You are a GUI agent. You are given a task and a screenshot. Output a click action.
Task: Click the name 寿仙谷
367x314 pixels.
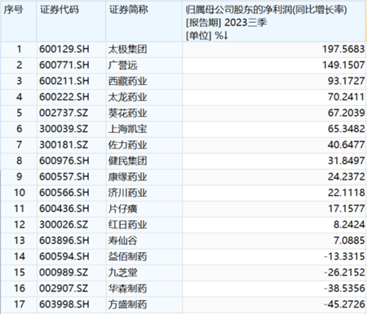pyautogui.click(x=122, y=241)
